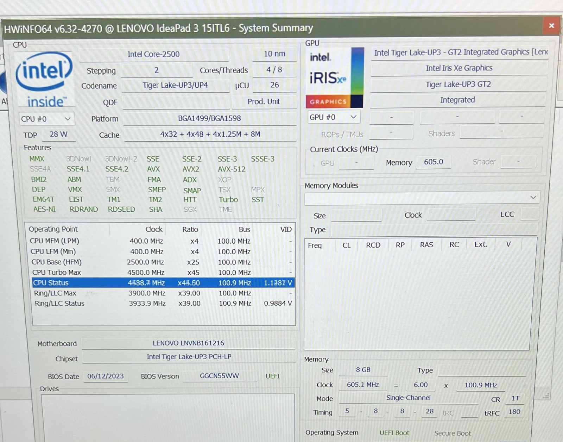563x442 pixels.
Task: Click the memory Clock value 605.1 MHz
Action: click(x=363, y=385)
